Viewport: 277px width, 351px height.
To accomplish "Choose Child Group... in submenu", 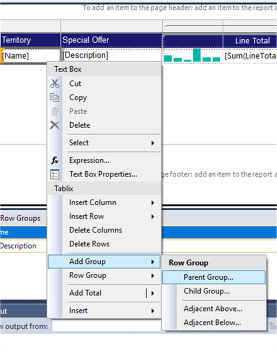I will point(214,291).
